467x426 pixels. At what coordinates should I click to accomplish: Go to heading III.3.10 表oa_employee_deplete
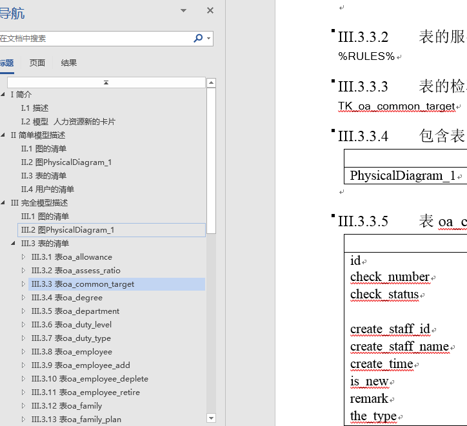90,379
